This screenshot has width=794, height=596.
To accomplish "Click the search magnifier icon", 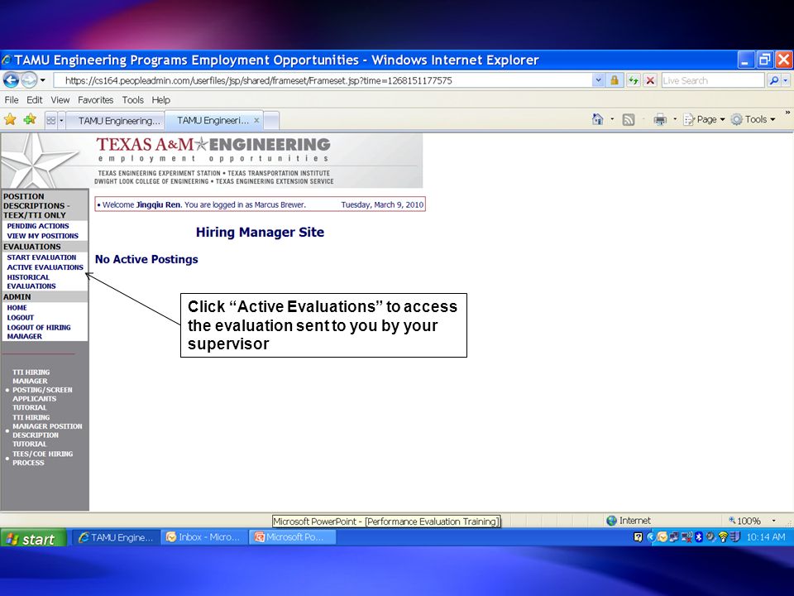I will (773, 80).
